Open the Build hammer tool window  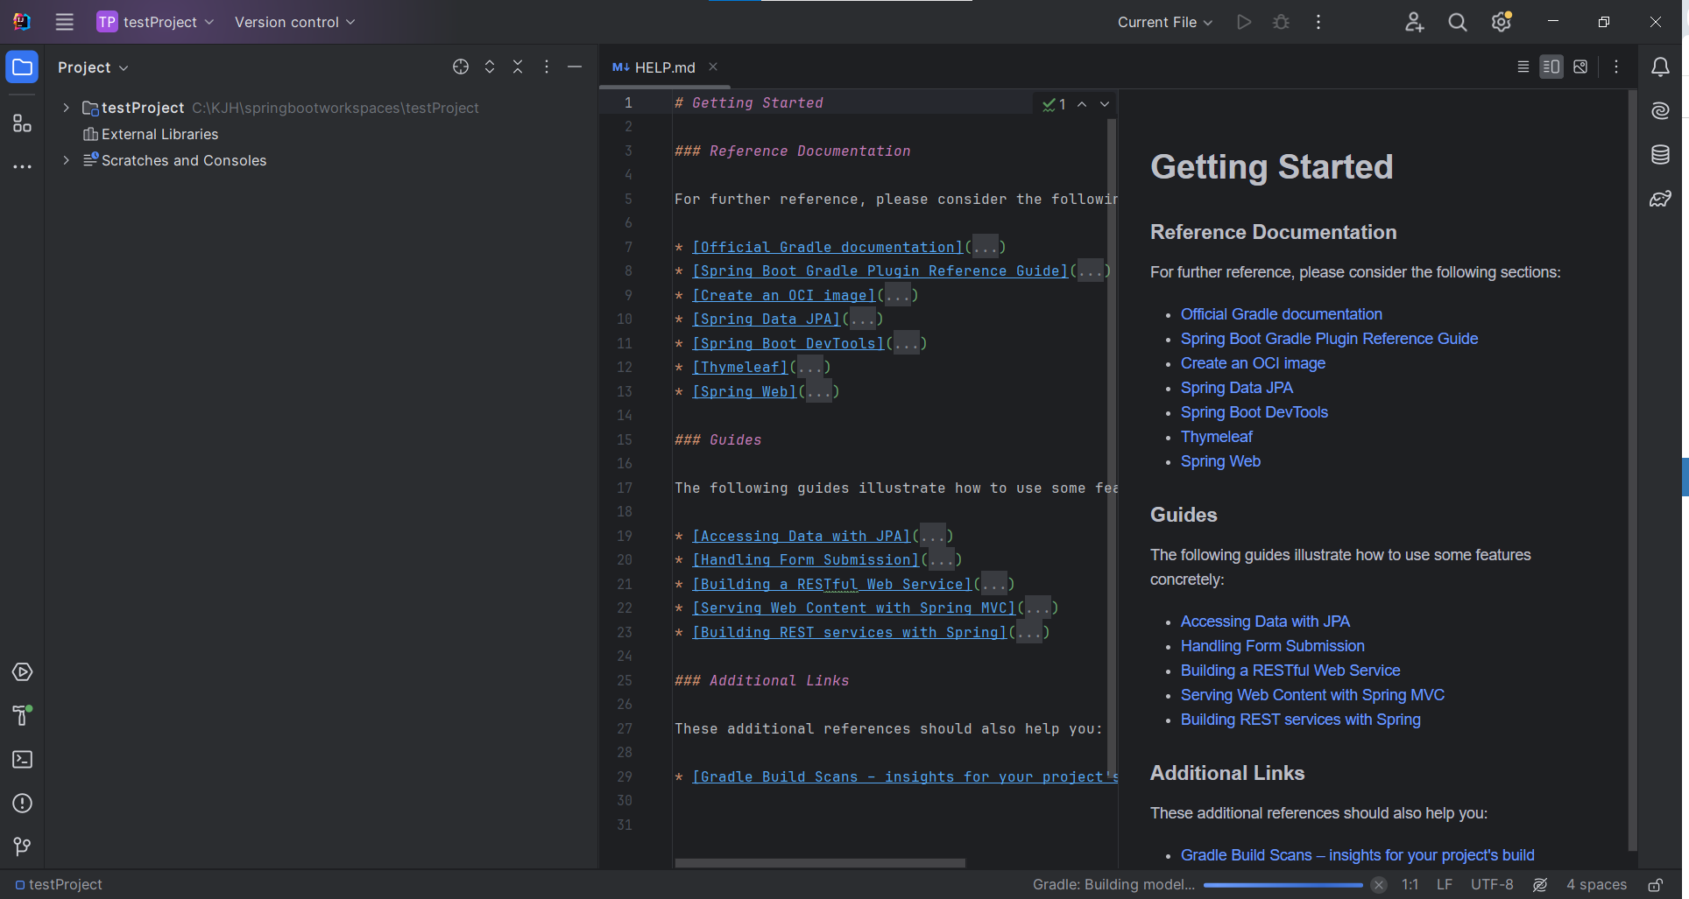click(22, 716)
